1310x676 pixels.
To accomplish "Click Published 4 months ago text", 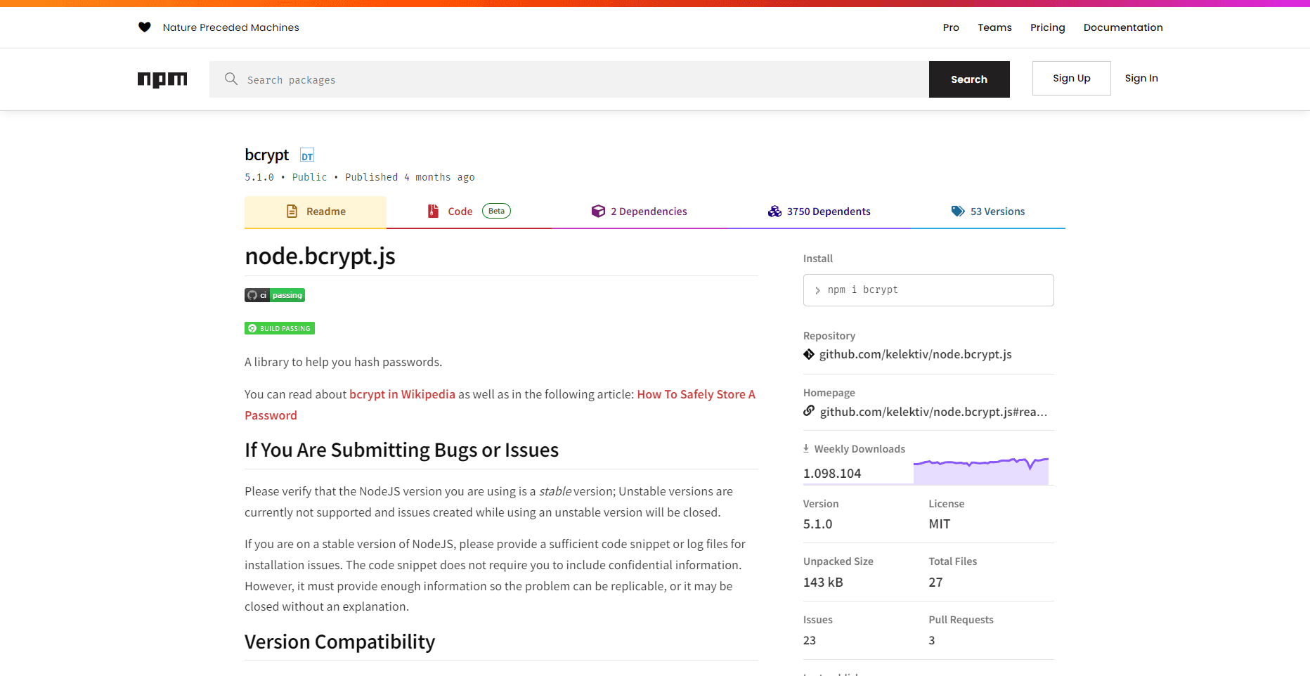I will tap(410, 177).
